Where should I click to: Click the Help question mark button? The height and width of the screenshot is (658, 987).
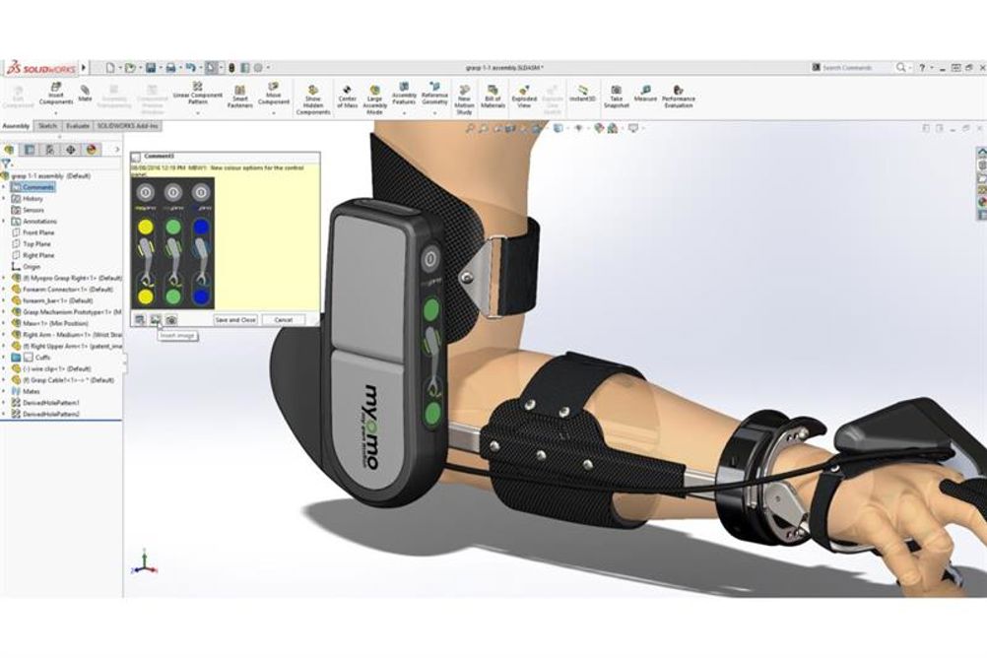click(922, 67)
